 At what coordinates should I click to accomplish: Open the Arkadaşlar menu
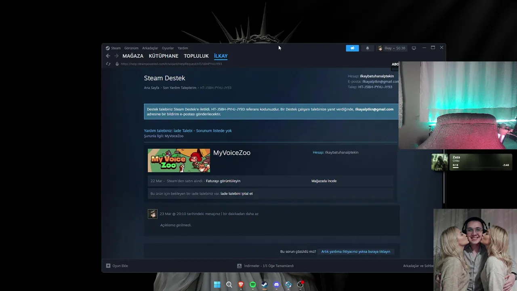click(x=150, y=48)
